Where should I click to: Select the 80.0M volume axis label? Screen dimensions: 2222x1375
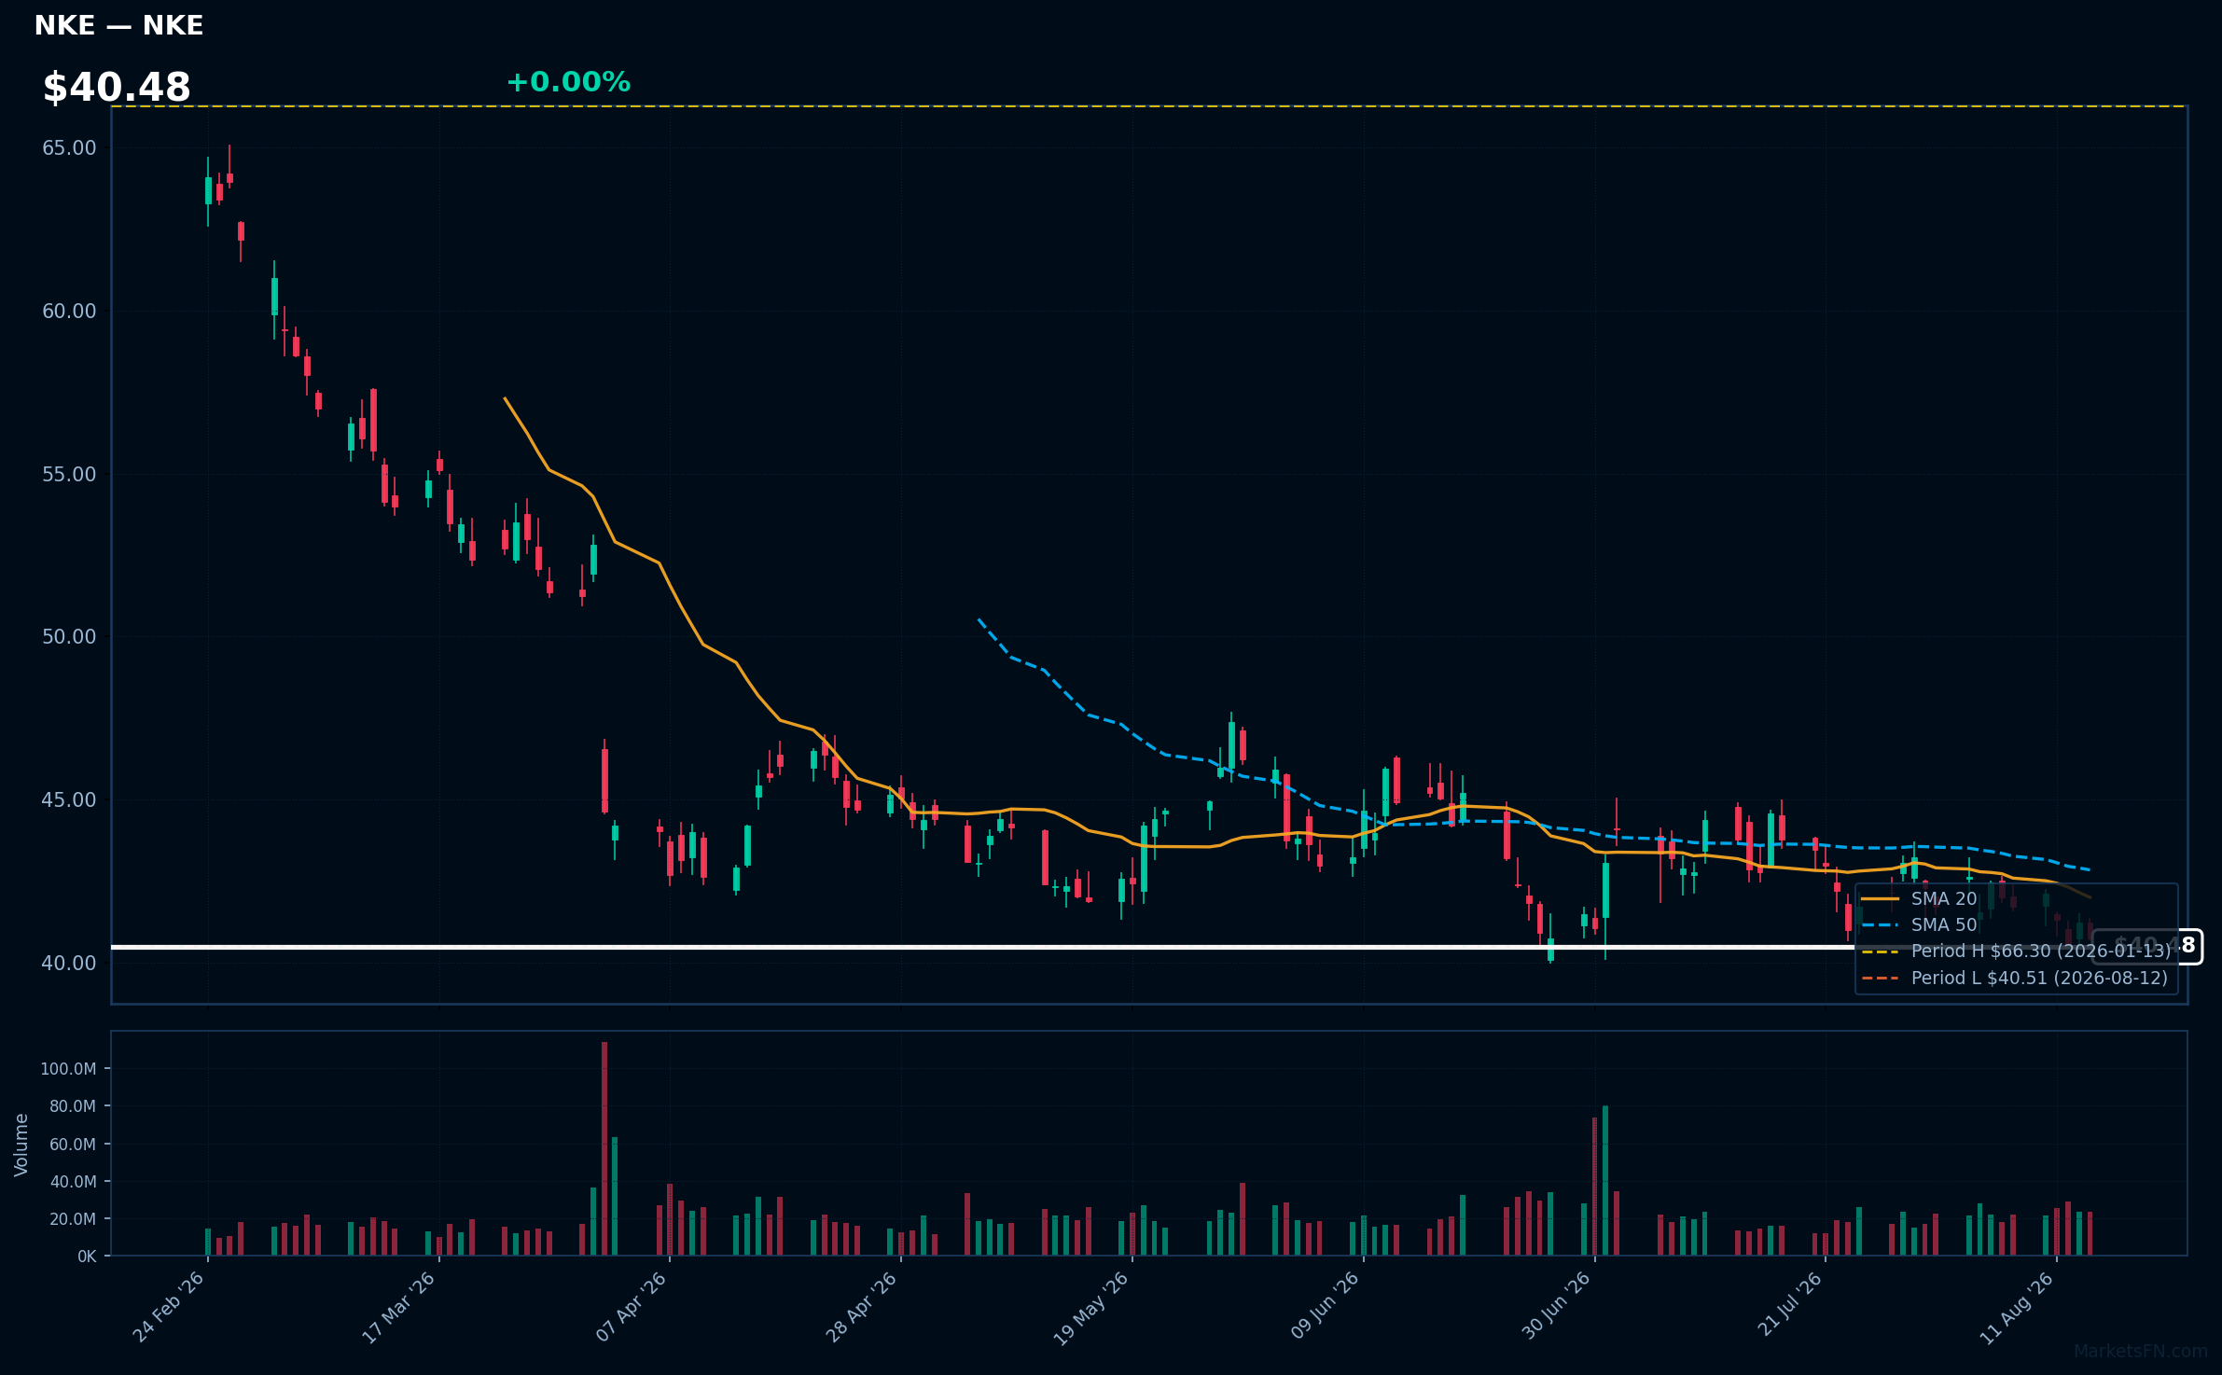(x=73, y=1106)
